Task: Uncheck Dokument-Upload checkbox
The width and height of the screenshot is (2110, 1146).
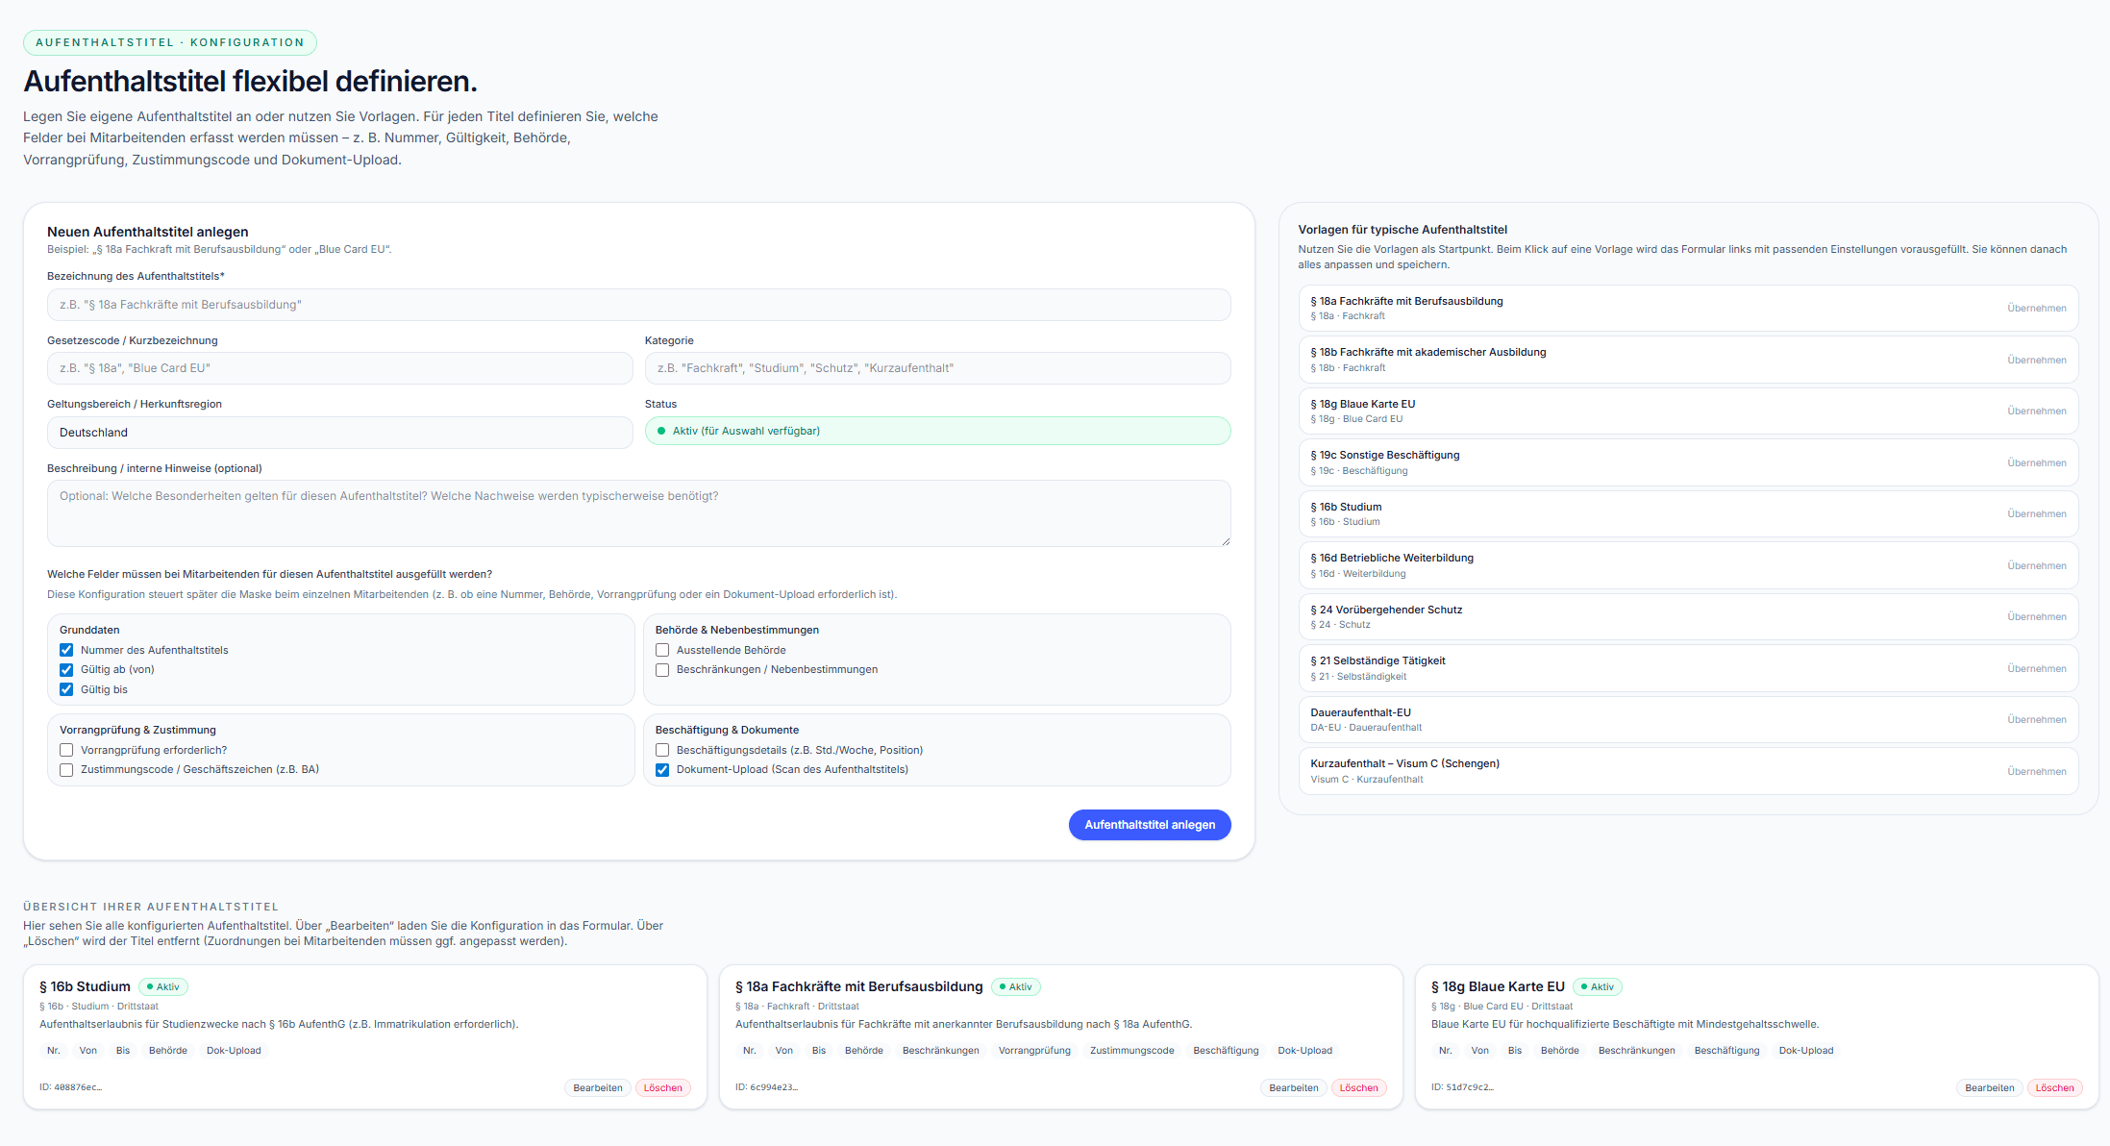Action: pos(662,770)
